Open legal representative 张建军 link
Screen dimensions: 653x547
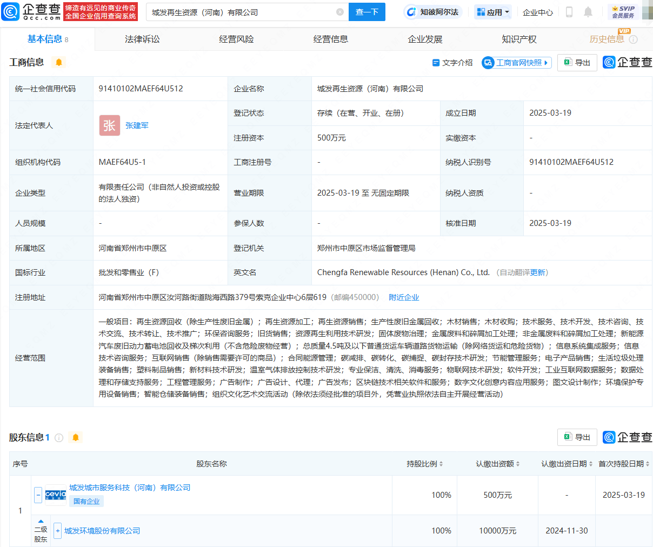[137, 125]
